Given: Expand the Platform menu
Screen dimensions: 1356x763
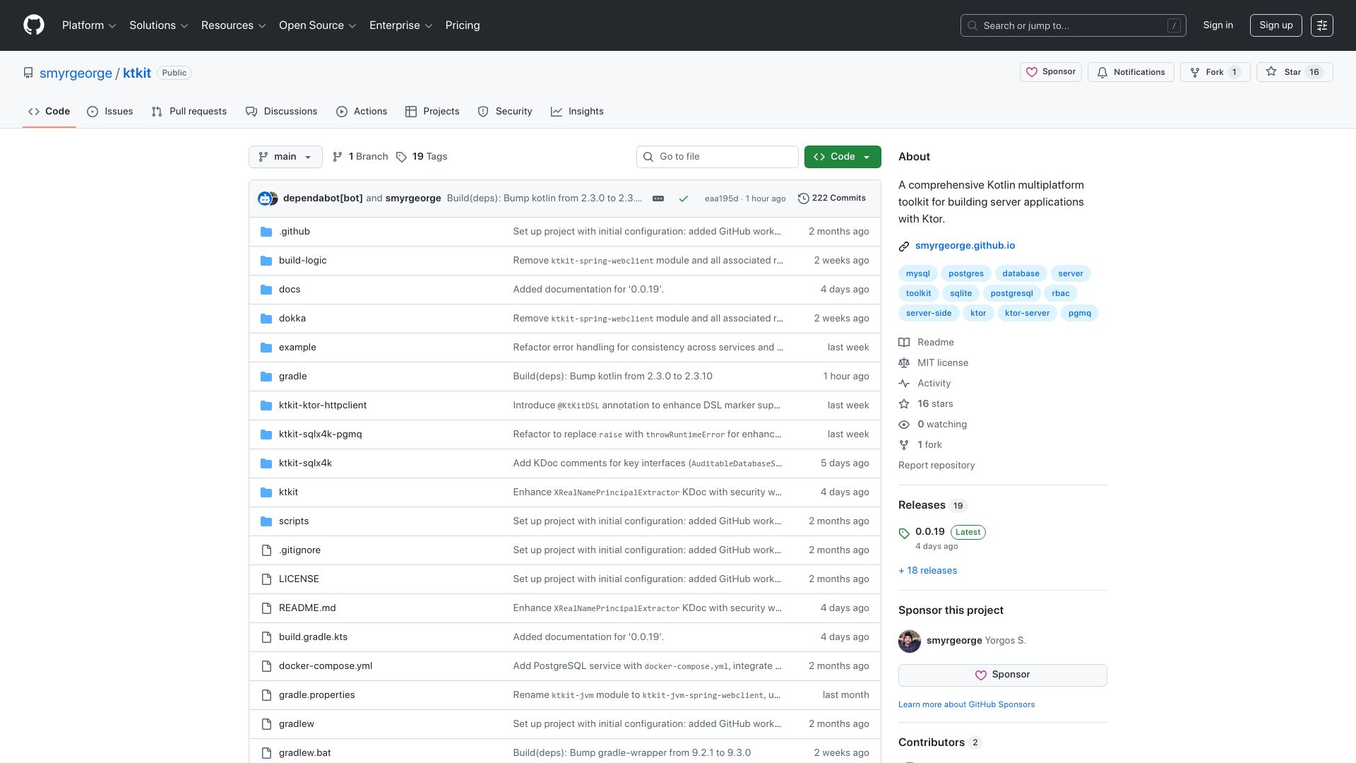Looking at the screenshot, I should [x=89, y=25].
